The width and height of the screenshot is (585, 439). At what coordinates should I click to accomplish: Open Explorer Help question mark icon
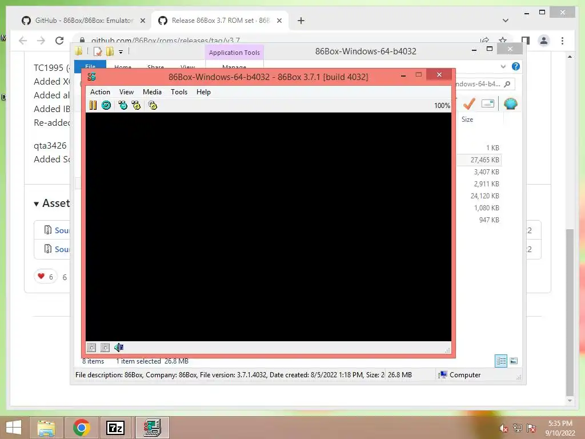(516, 66)
